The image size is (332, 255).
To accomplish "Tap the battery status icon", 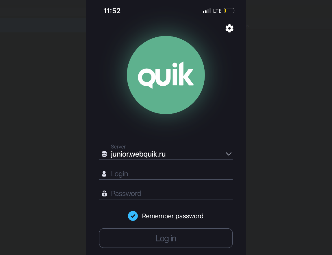I will coord(229,11).
